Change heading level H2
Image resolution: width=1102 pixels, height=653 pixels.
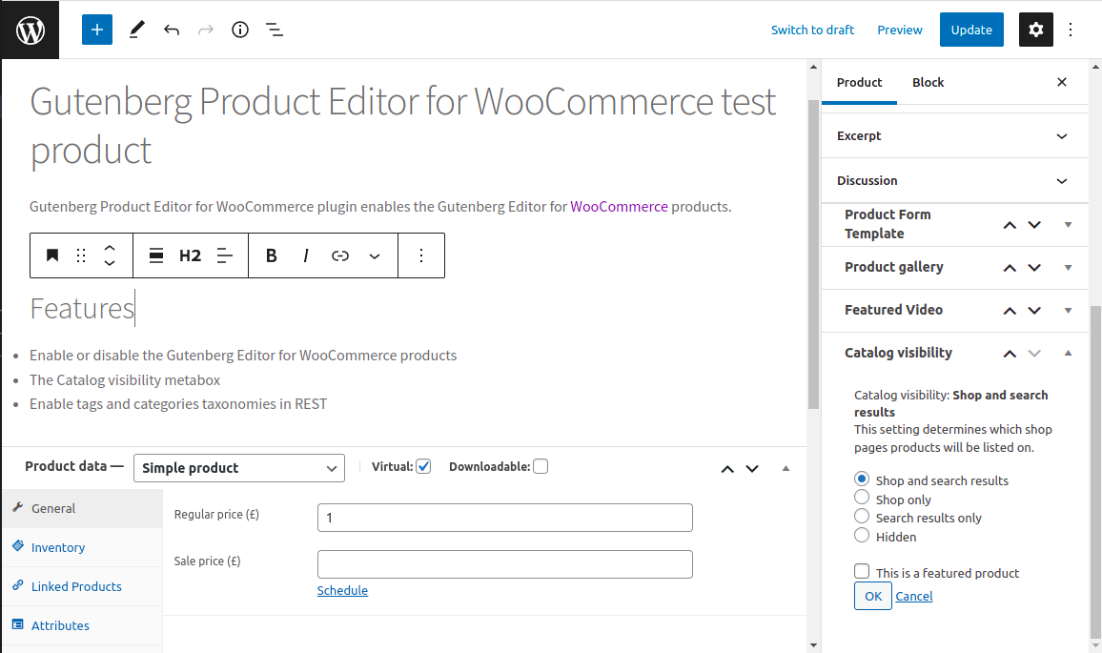(190, 255)
